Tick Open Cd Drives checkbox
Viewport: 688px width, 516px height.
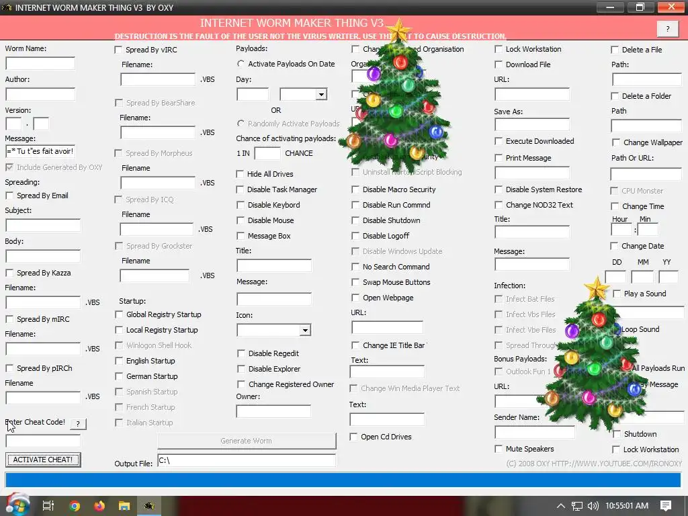pos(353,437)
